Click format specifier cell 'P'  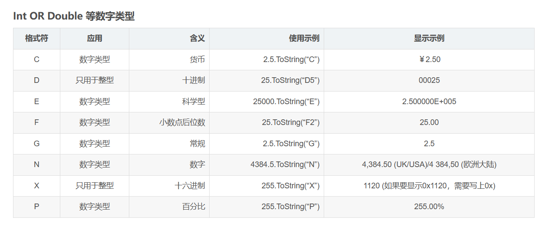pos(36,207)
